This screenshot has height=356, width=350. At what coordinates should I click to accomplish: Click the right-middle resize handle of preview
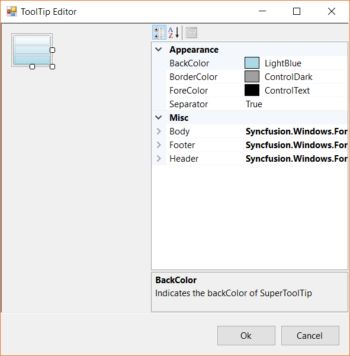[x=53, y=50]
